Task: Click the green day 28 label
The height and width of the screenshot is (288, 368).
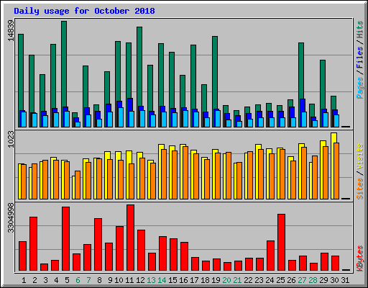Action: (313, 280)
